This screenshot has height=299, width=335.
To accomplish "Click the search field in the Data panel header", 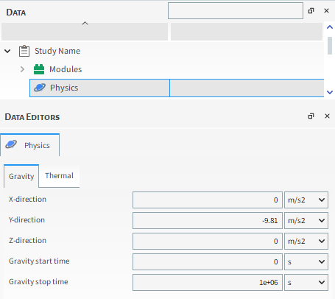I will [236, 11].
